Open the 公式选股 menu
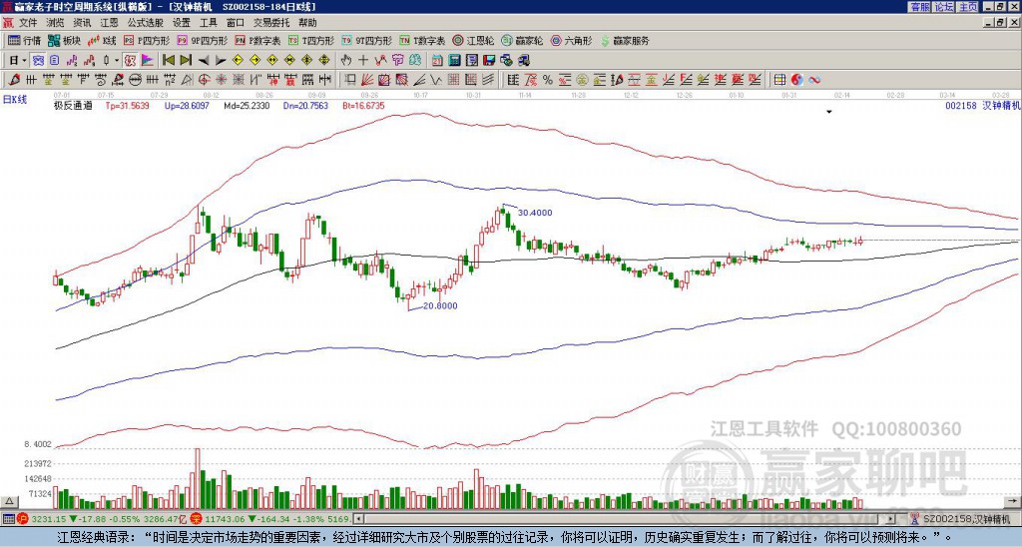The width and height of the screenshot is (1022, 547). [x=145, y=23]
